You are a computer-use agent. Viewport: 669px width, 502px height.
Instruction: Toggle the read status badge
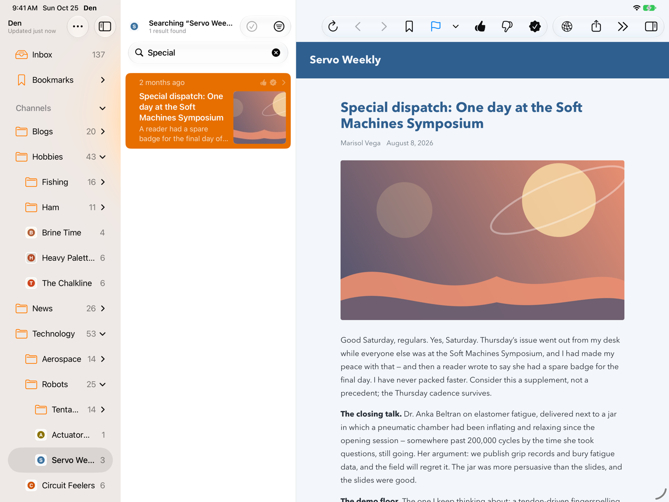coord(535,26)
